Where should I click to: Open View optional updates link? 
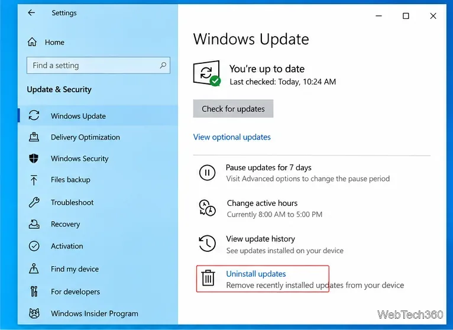232,137
